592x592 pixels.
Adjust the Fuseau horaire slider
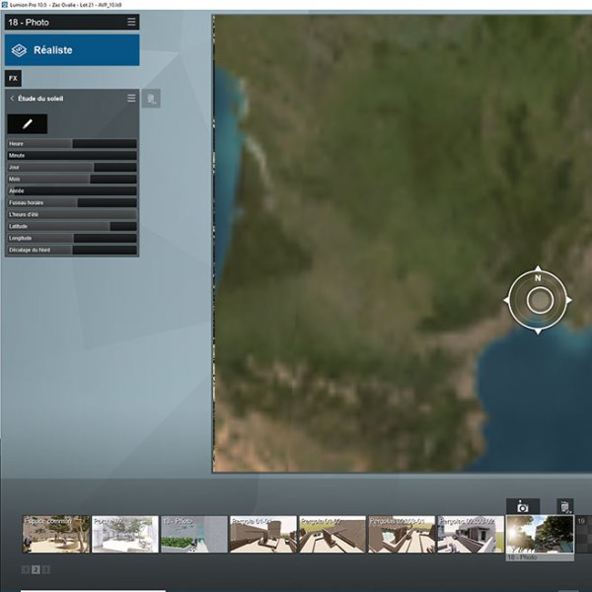coord(72,202)
